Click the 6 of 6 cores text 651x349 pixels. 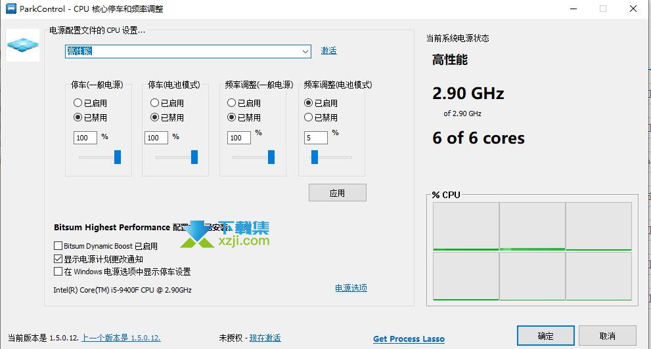click(478, 138)
